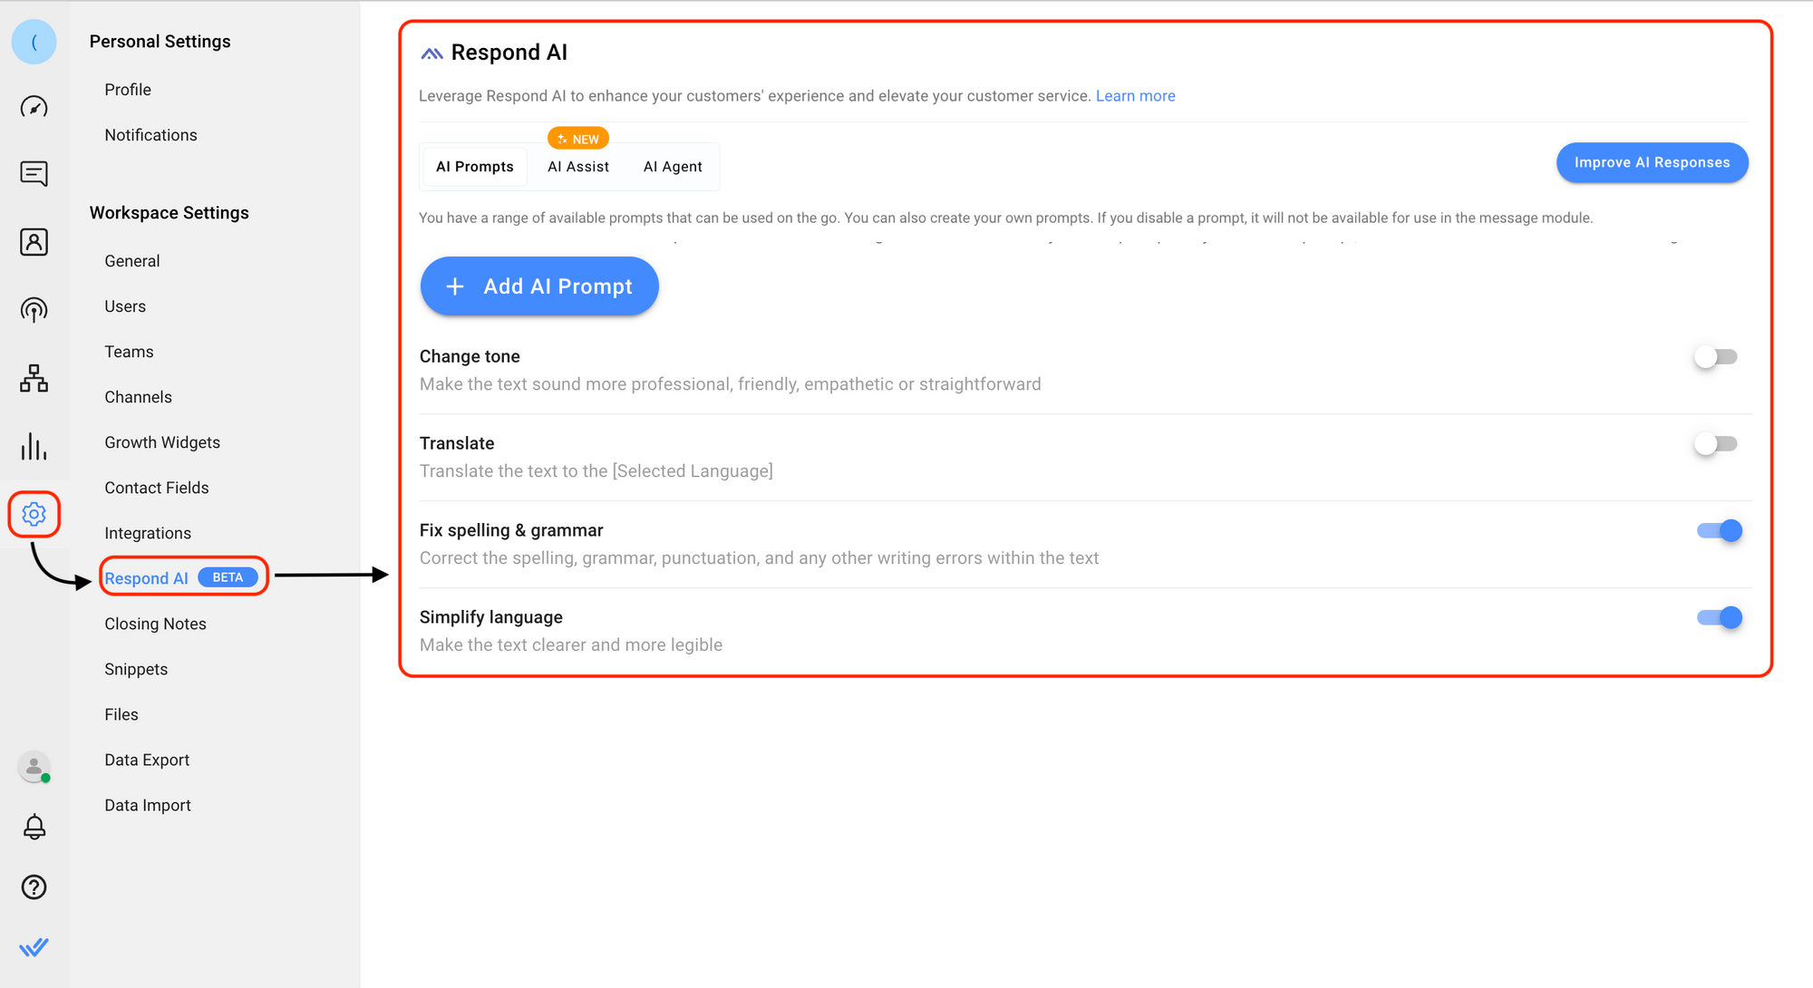Image resolution: width=1813 pixels, height=988 pixels.
Task: Navigate to Integrations settings
Action: (x=146, y=532)
